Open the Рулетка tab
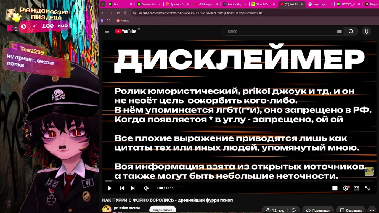This screenshot has height=213, width=379. coord(177,4)
